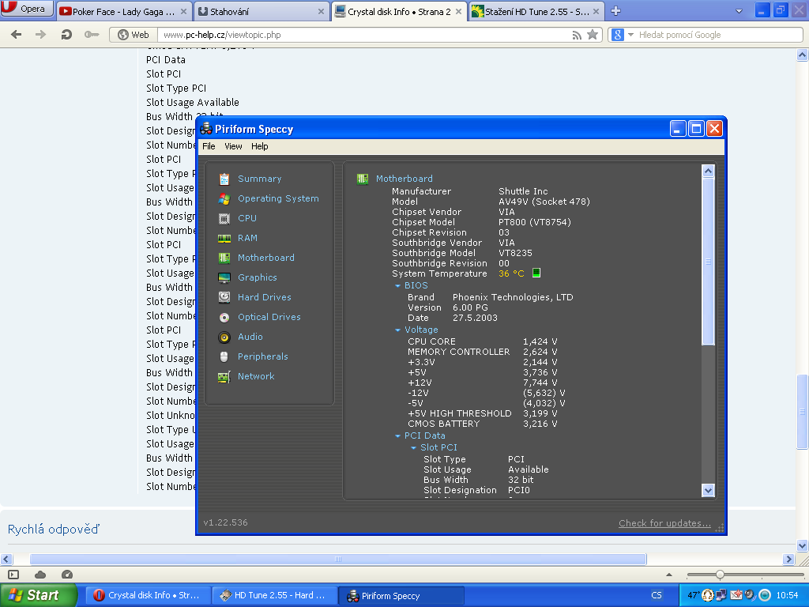Image resolution: width=809 pixels, height=607 pixels.
Task: Click the Motherboard header icon in details pane
Action: [x=362, y=179]
